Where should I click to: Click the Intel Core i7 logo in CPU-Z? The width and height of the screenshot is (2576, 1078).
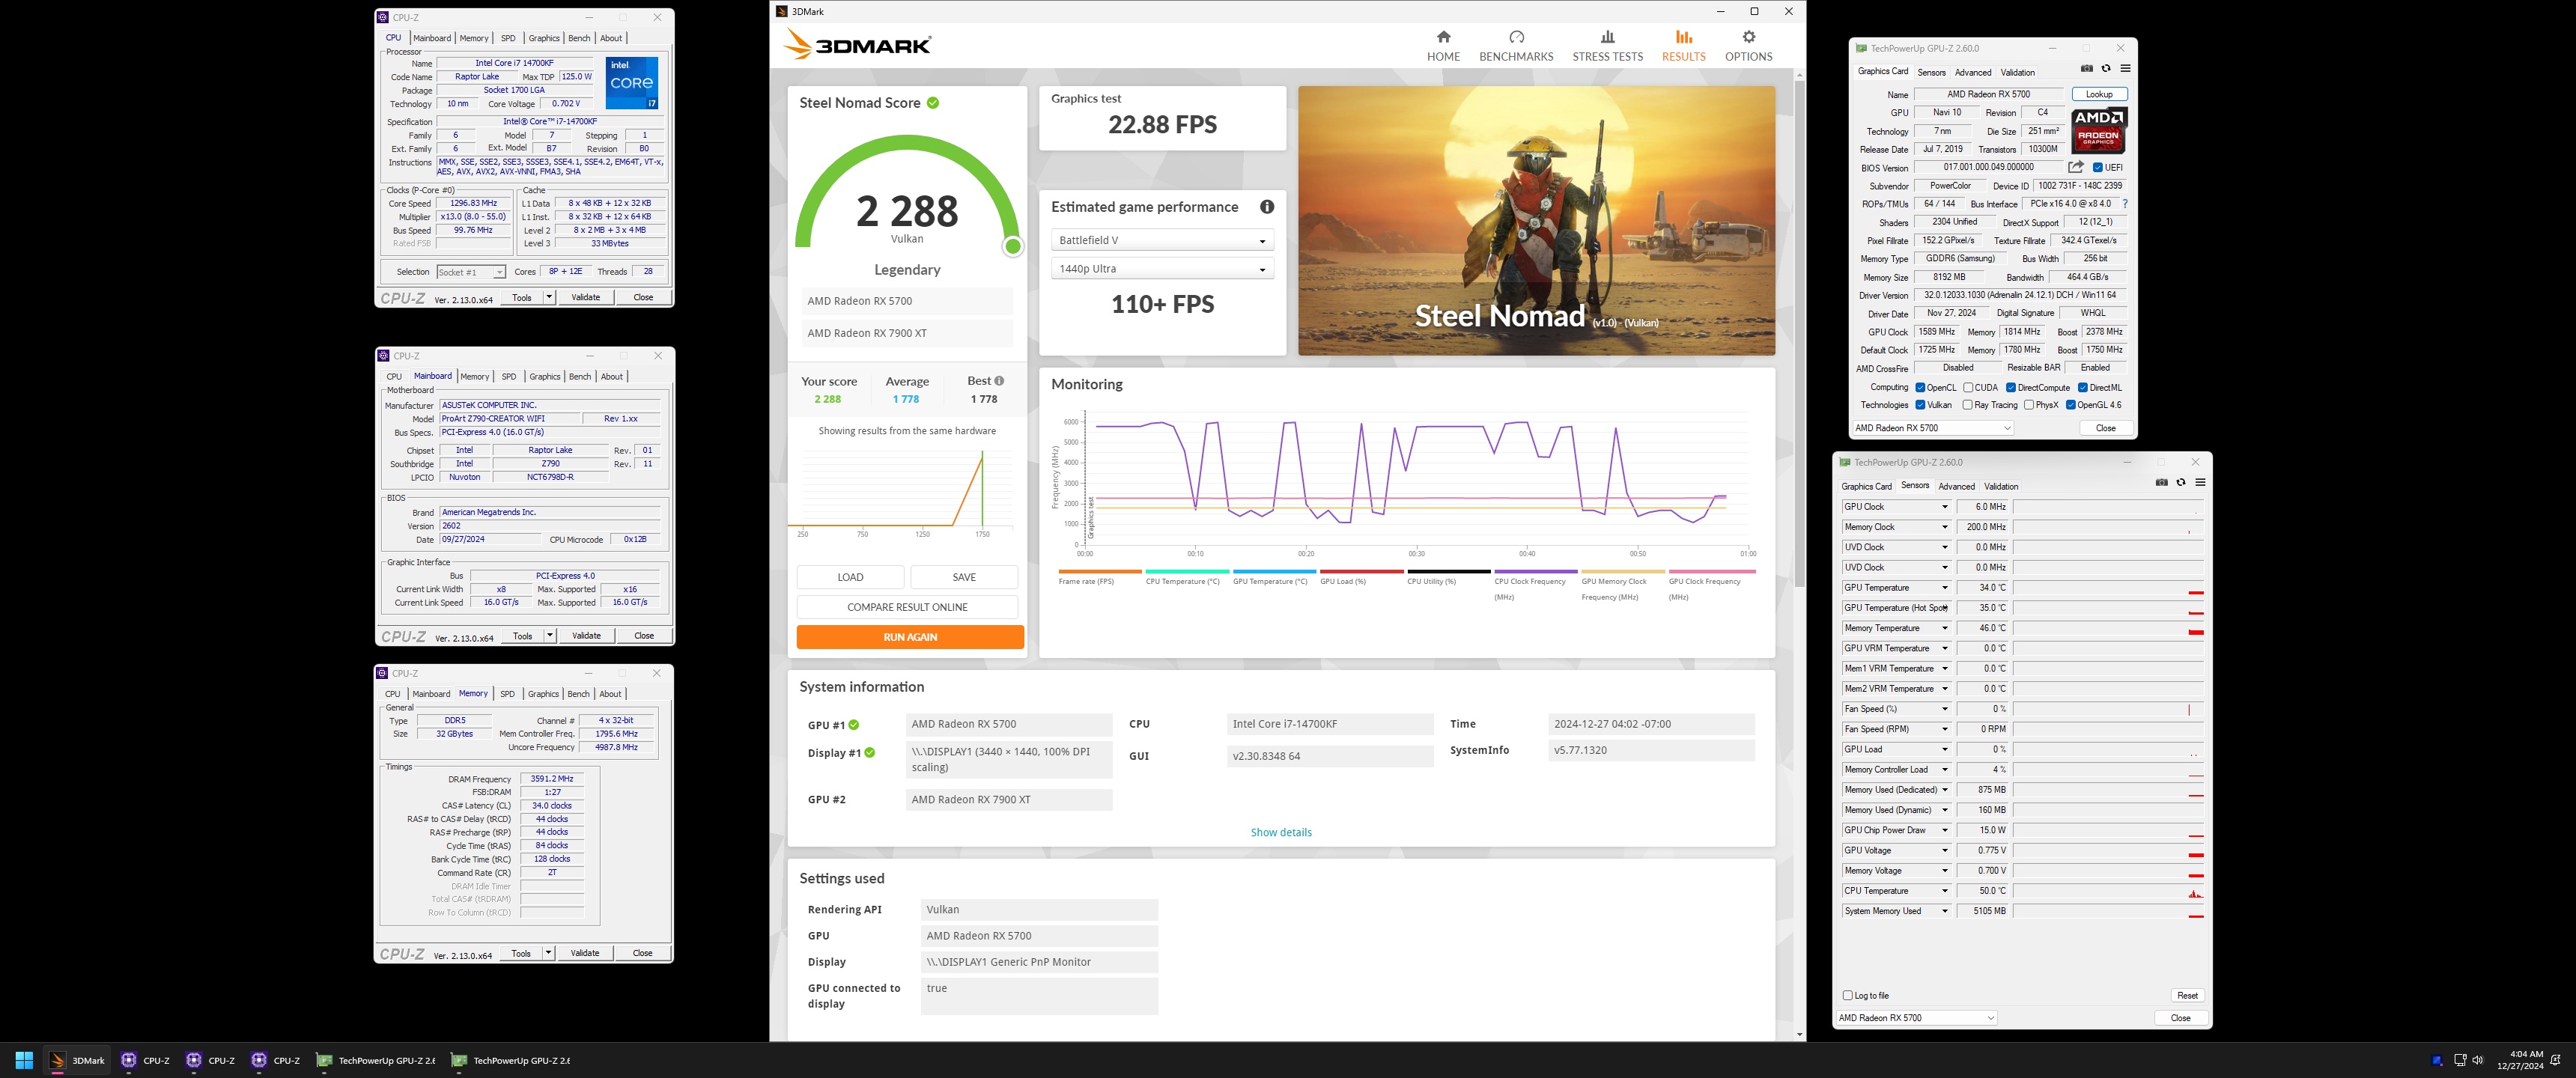tap(632, 83)
